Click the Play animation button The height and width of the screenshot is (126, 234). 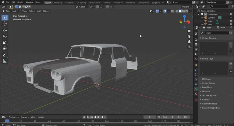[98, 117]
